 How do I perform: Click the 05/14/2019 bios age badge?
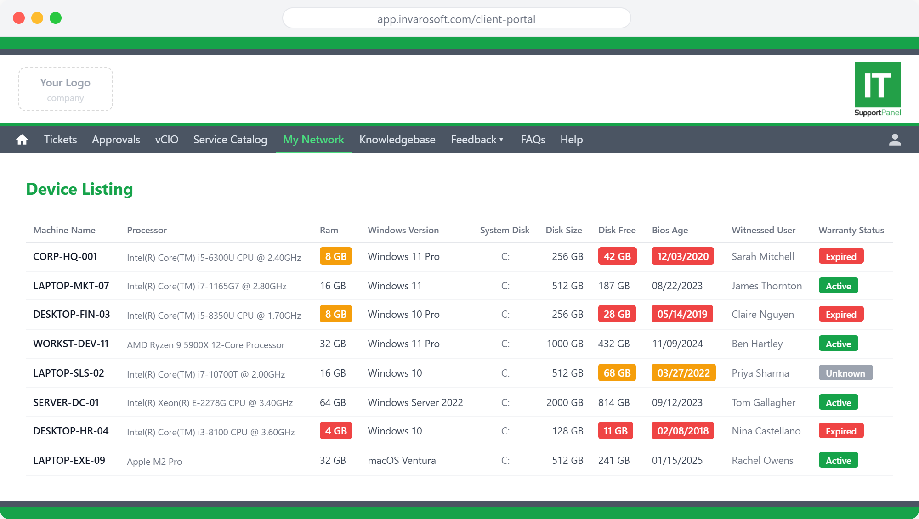682,314
